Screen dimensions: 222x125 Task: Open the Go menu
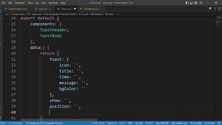click(37, 3)
